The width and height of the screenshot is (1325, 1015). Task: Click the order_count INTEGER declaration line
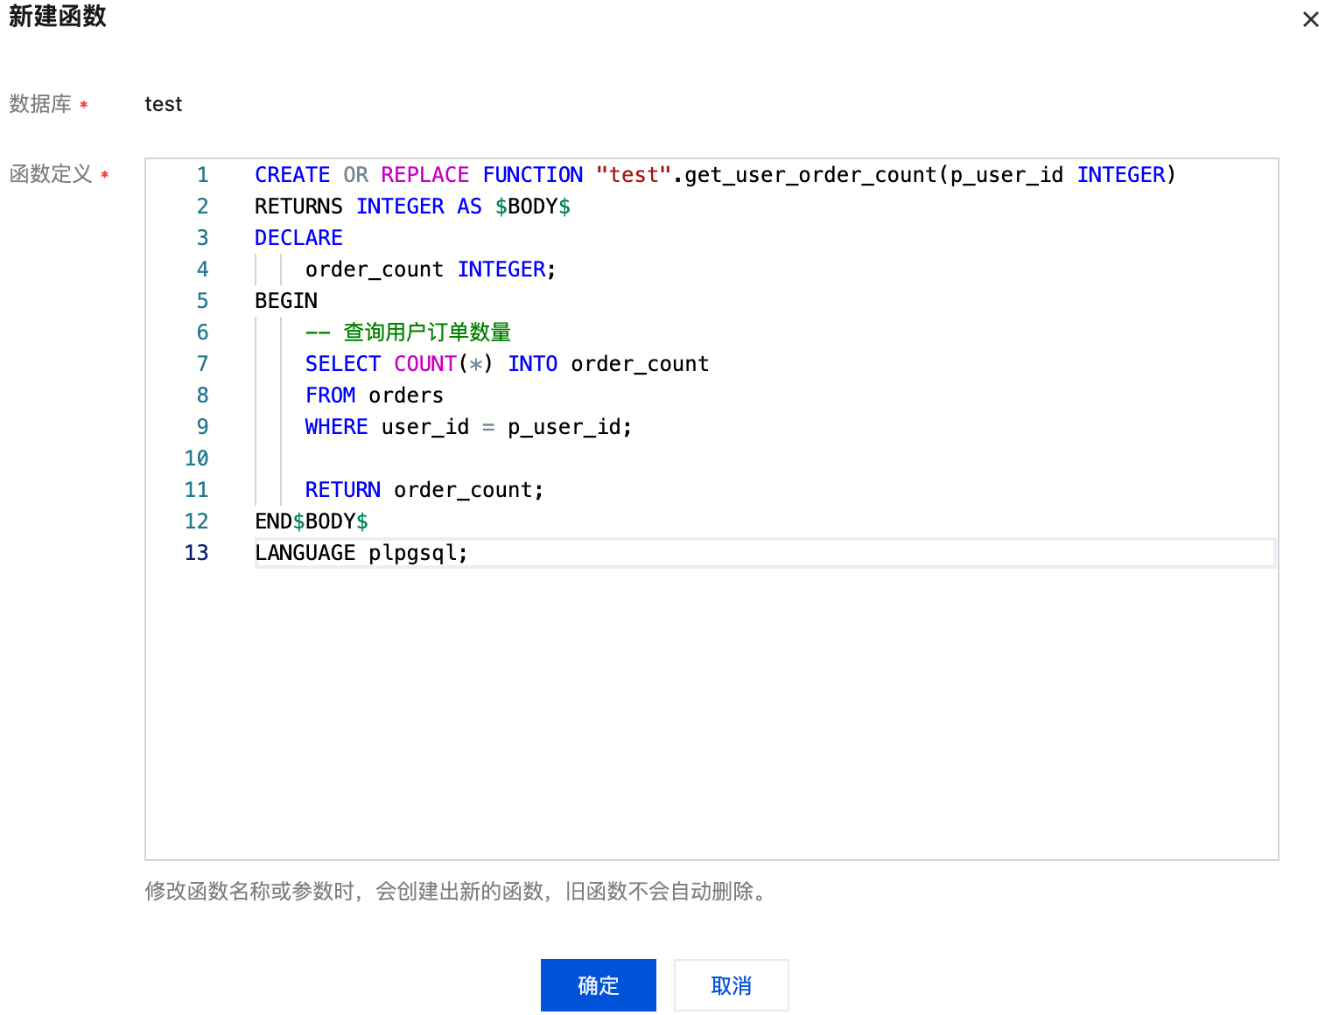[x=430, y=269]
